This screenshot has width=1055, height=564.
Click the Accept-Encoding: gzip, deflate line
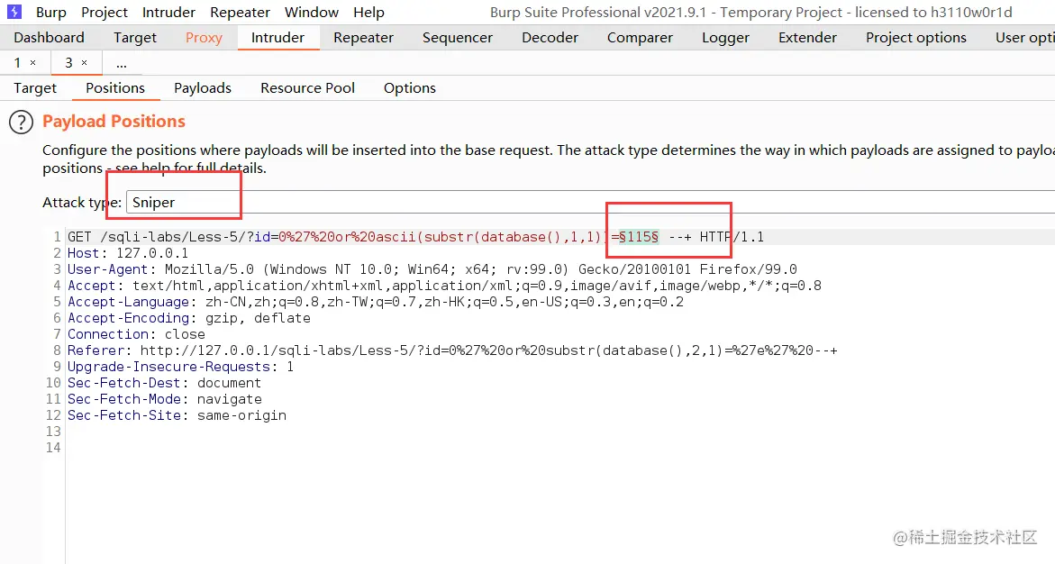click(x=189, y=318)
